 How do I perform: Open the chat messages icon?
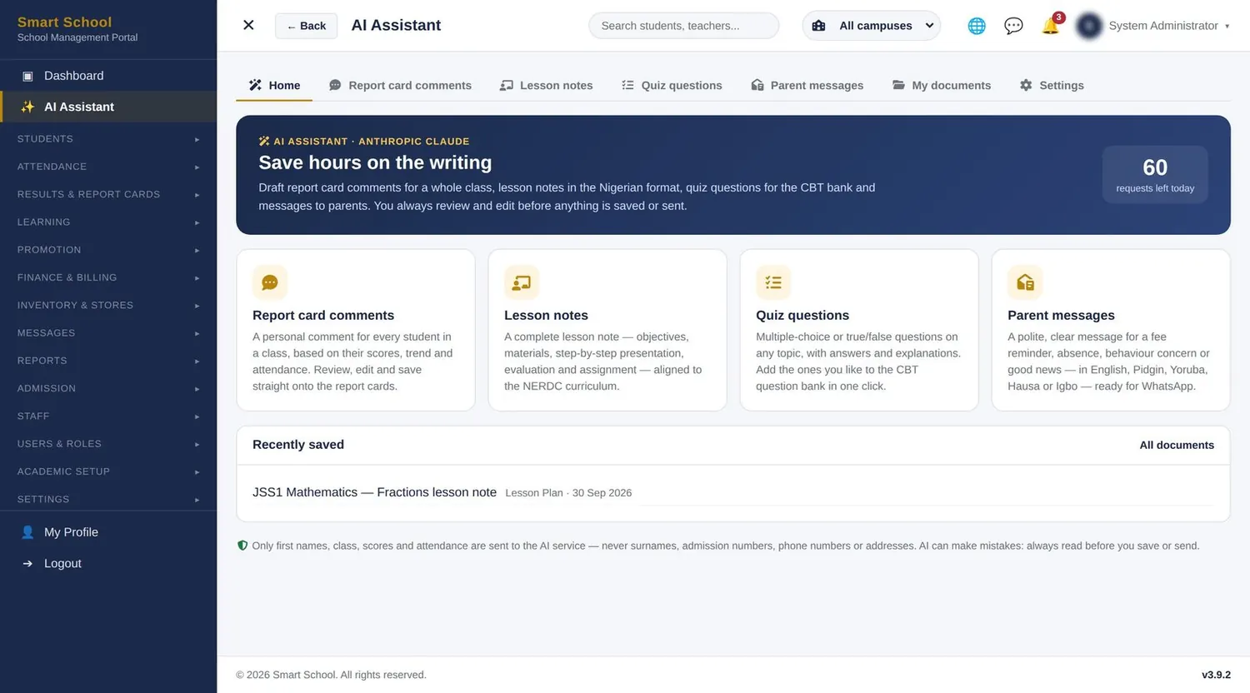pyautogui.click(x=1013, y=26)
